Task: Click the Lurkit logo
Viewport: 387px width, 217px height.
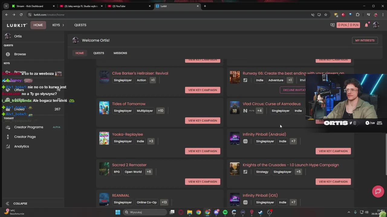Action: click(x=17, y=25)
